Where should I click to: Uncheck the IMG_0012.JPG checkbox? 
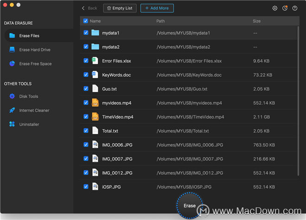pos(86,173)
